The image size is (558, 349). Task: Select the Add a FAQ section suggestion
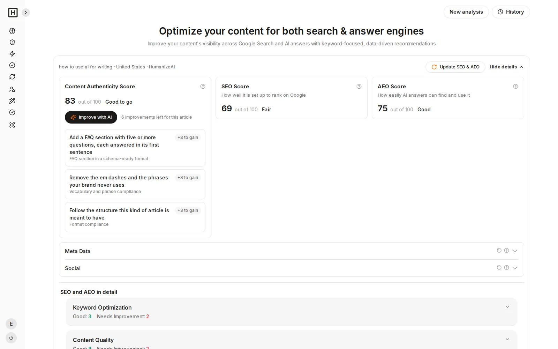(x=135, y=148)
